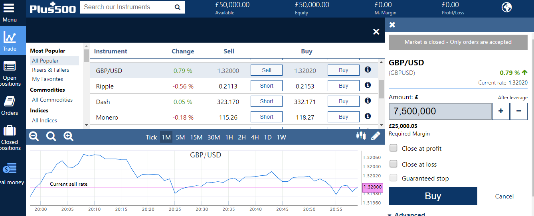Click Buy button for Dash
This screenshot has width=534, height=216.
point(344,101)
